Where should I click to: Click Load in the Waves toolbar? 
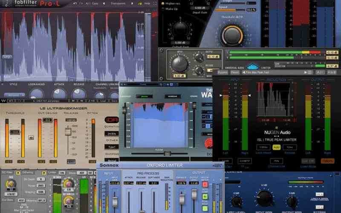(x=103, y=101)
